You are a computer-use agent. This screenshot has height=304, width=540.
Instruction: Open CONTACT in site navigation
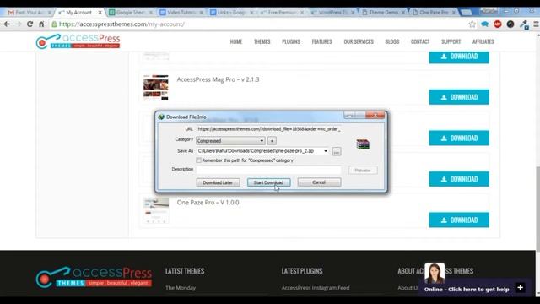point(420,41)
